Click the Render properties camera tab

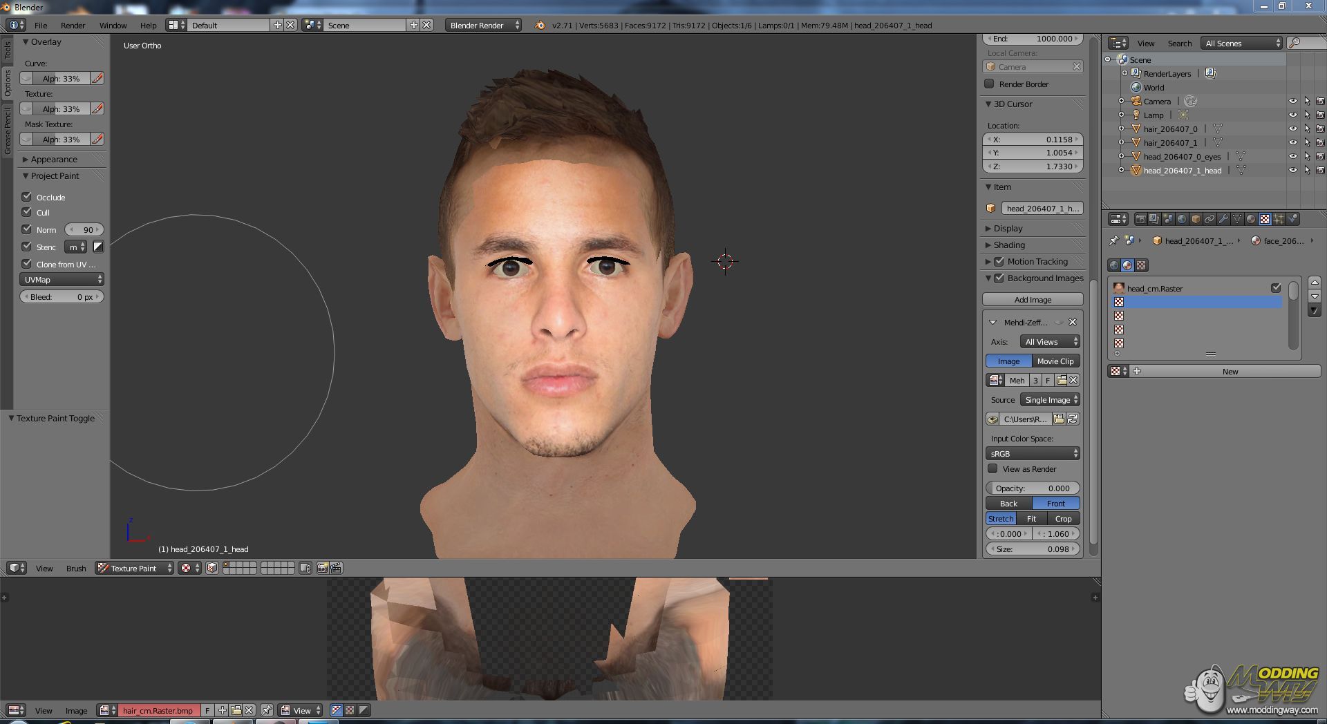pos(1140,219)
